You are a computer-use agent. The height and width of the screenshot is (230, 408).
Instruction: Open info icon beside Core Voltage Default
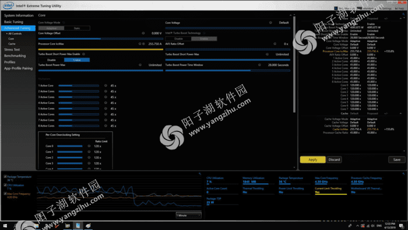270,23
